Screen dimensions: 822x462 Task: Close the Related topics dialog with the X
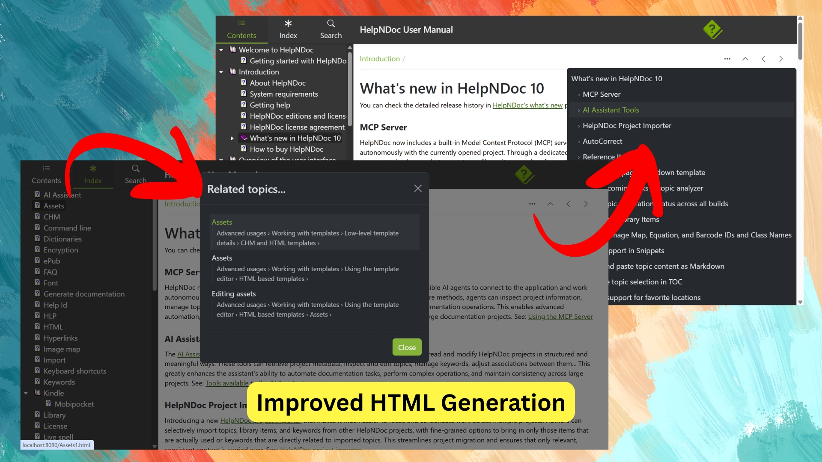point(418,188)
